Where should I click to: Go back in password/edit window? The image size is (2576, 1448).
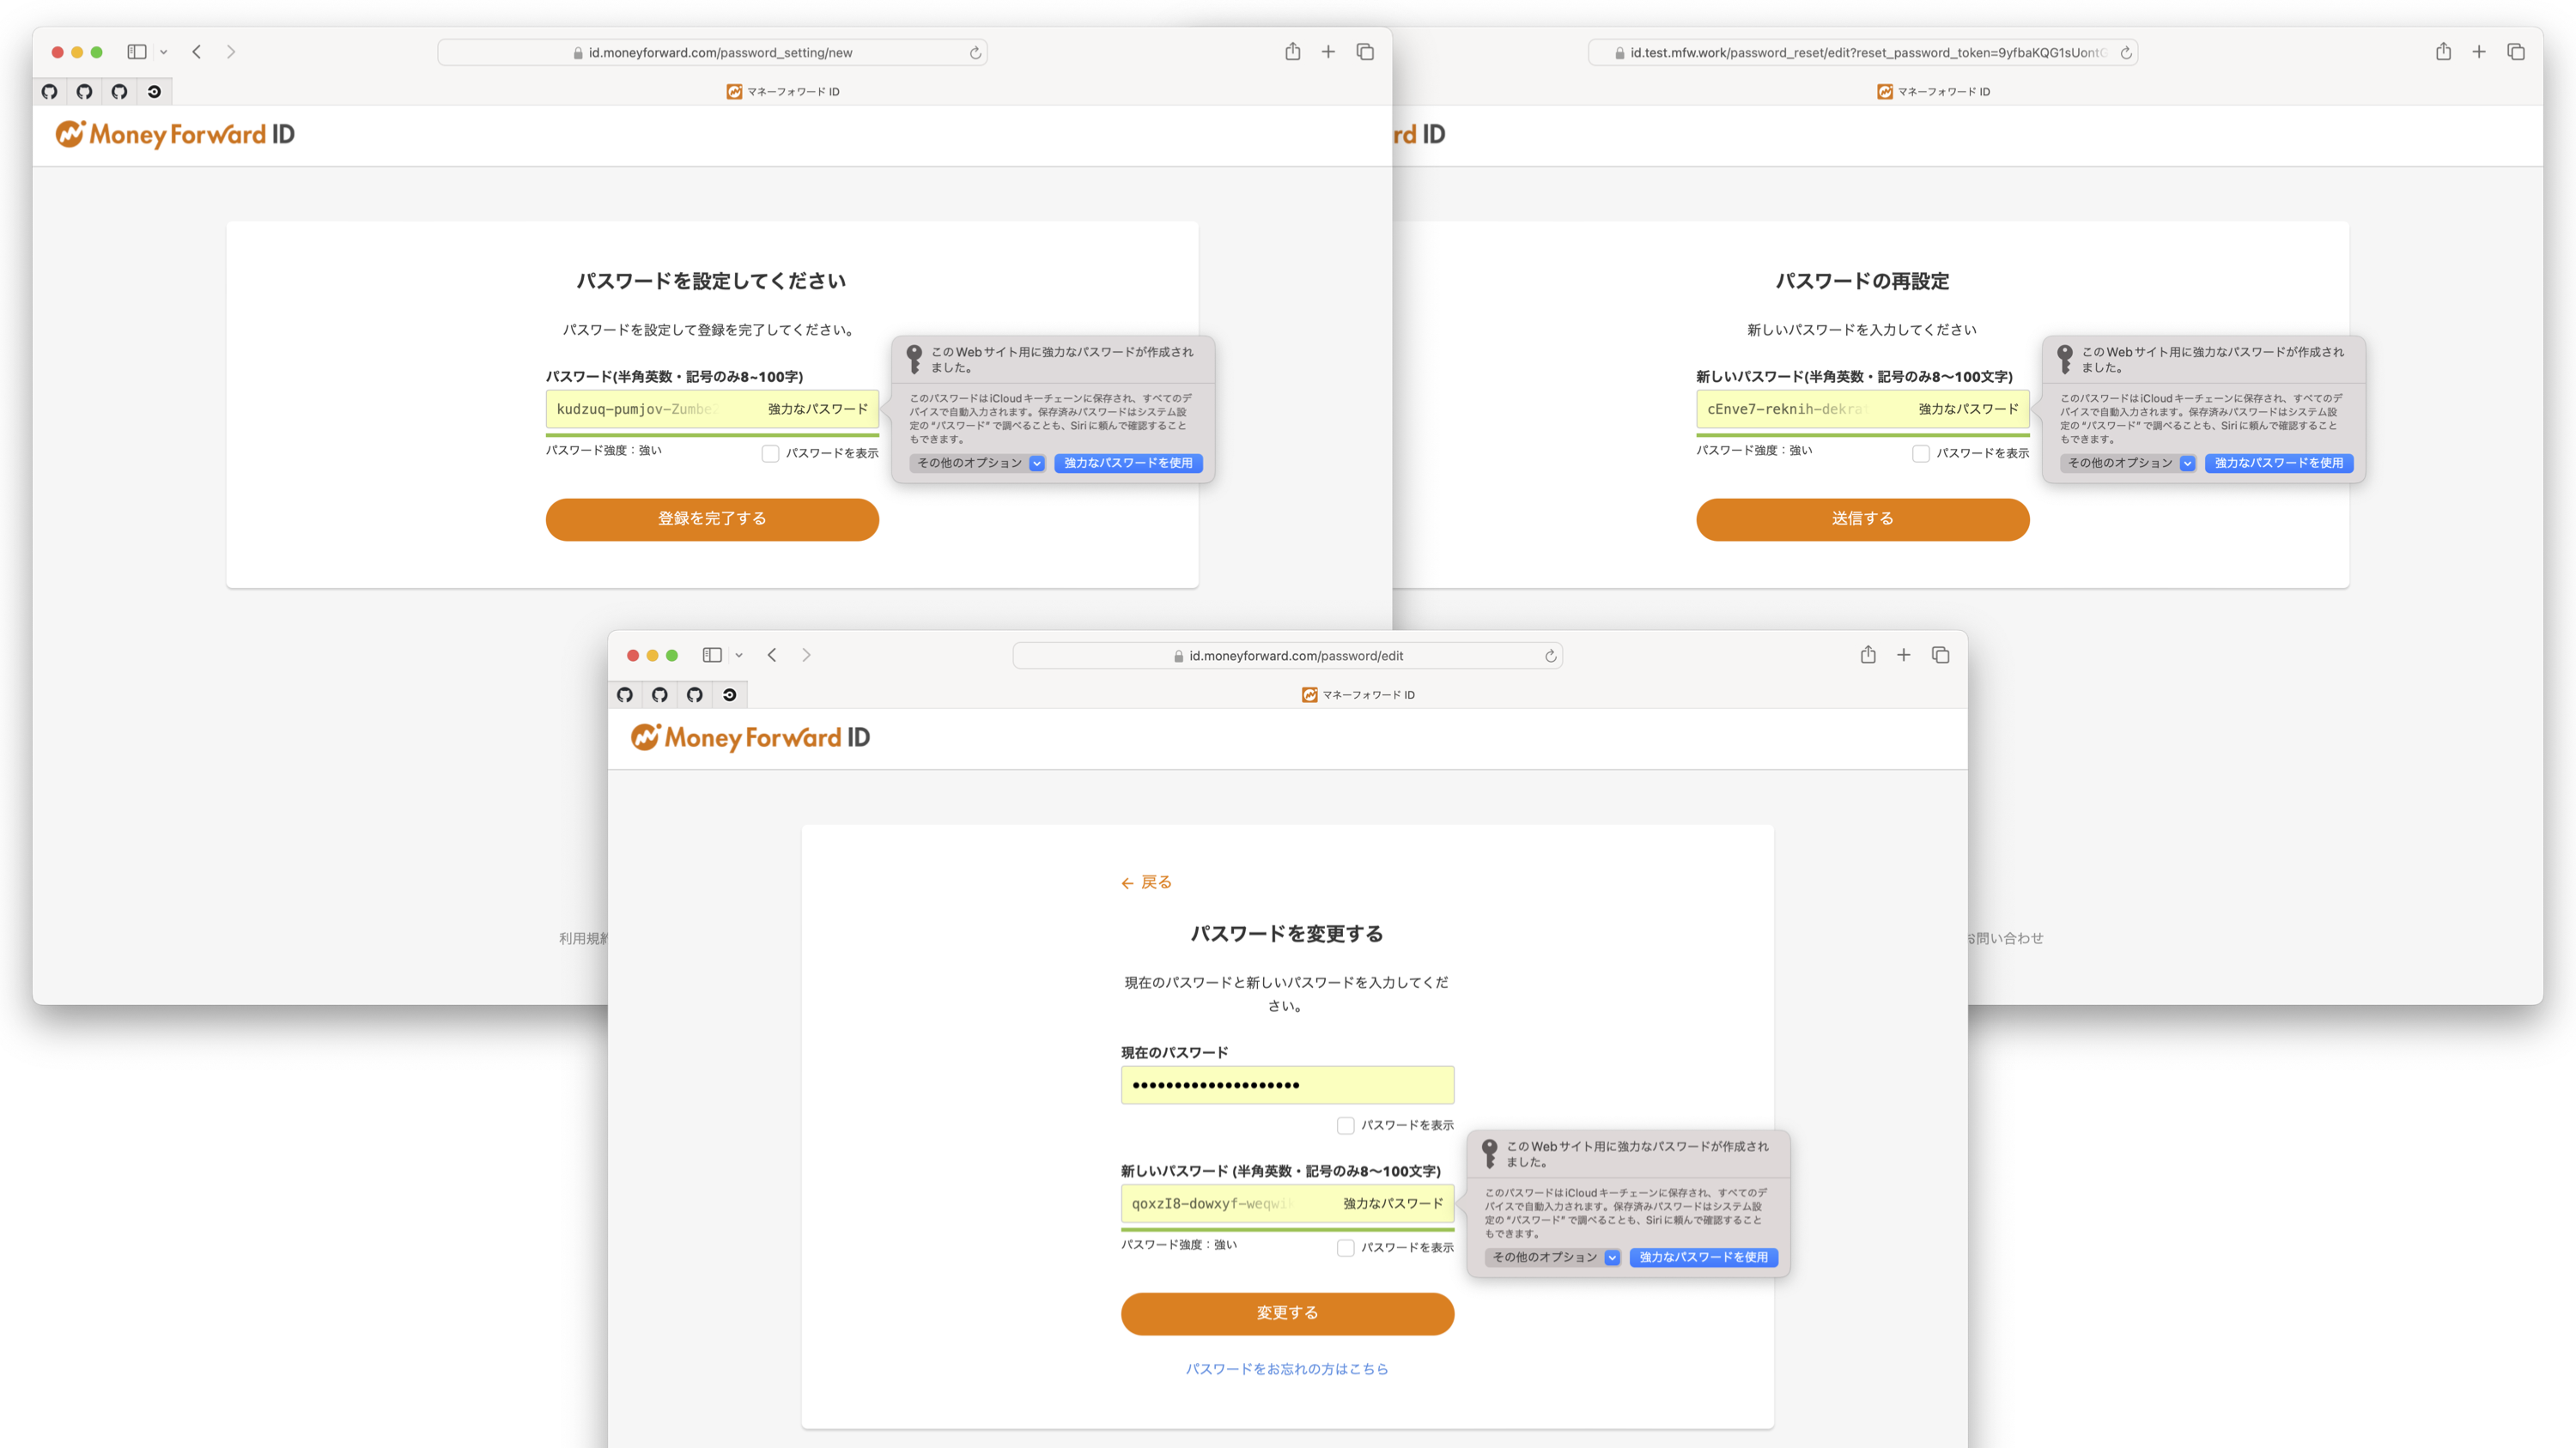(772, 656)
